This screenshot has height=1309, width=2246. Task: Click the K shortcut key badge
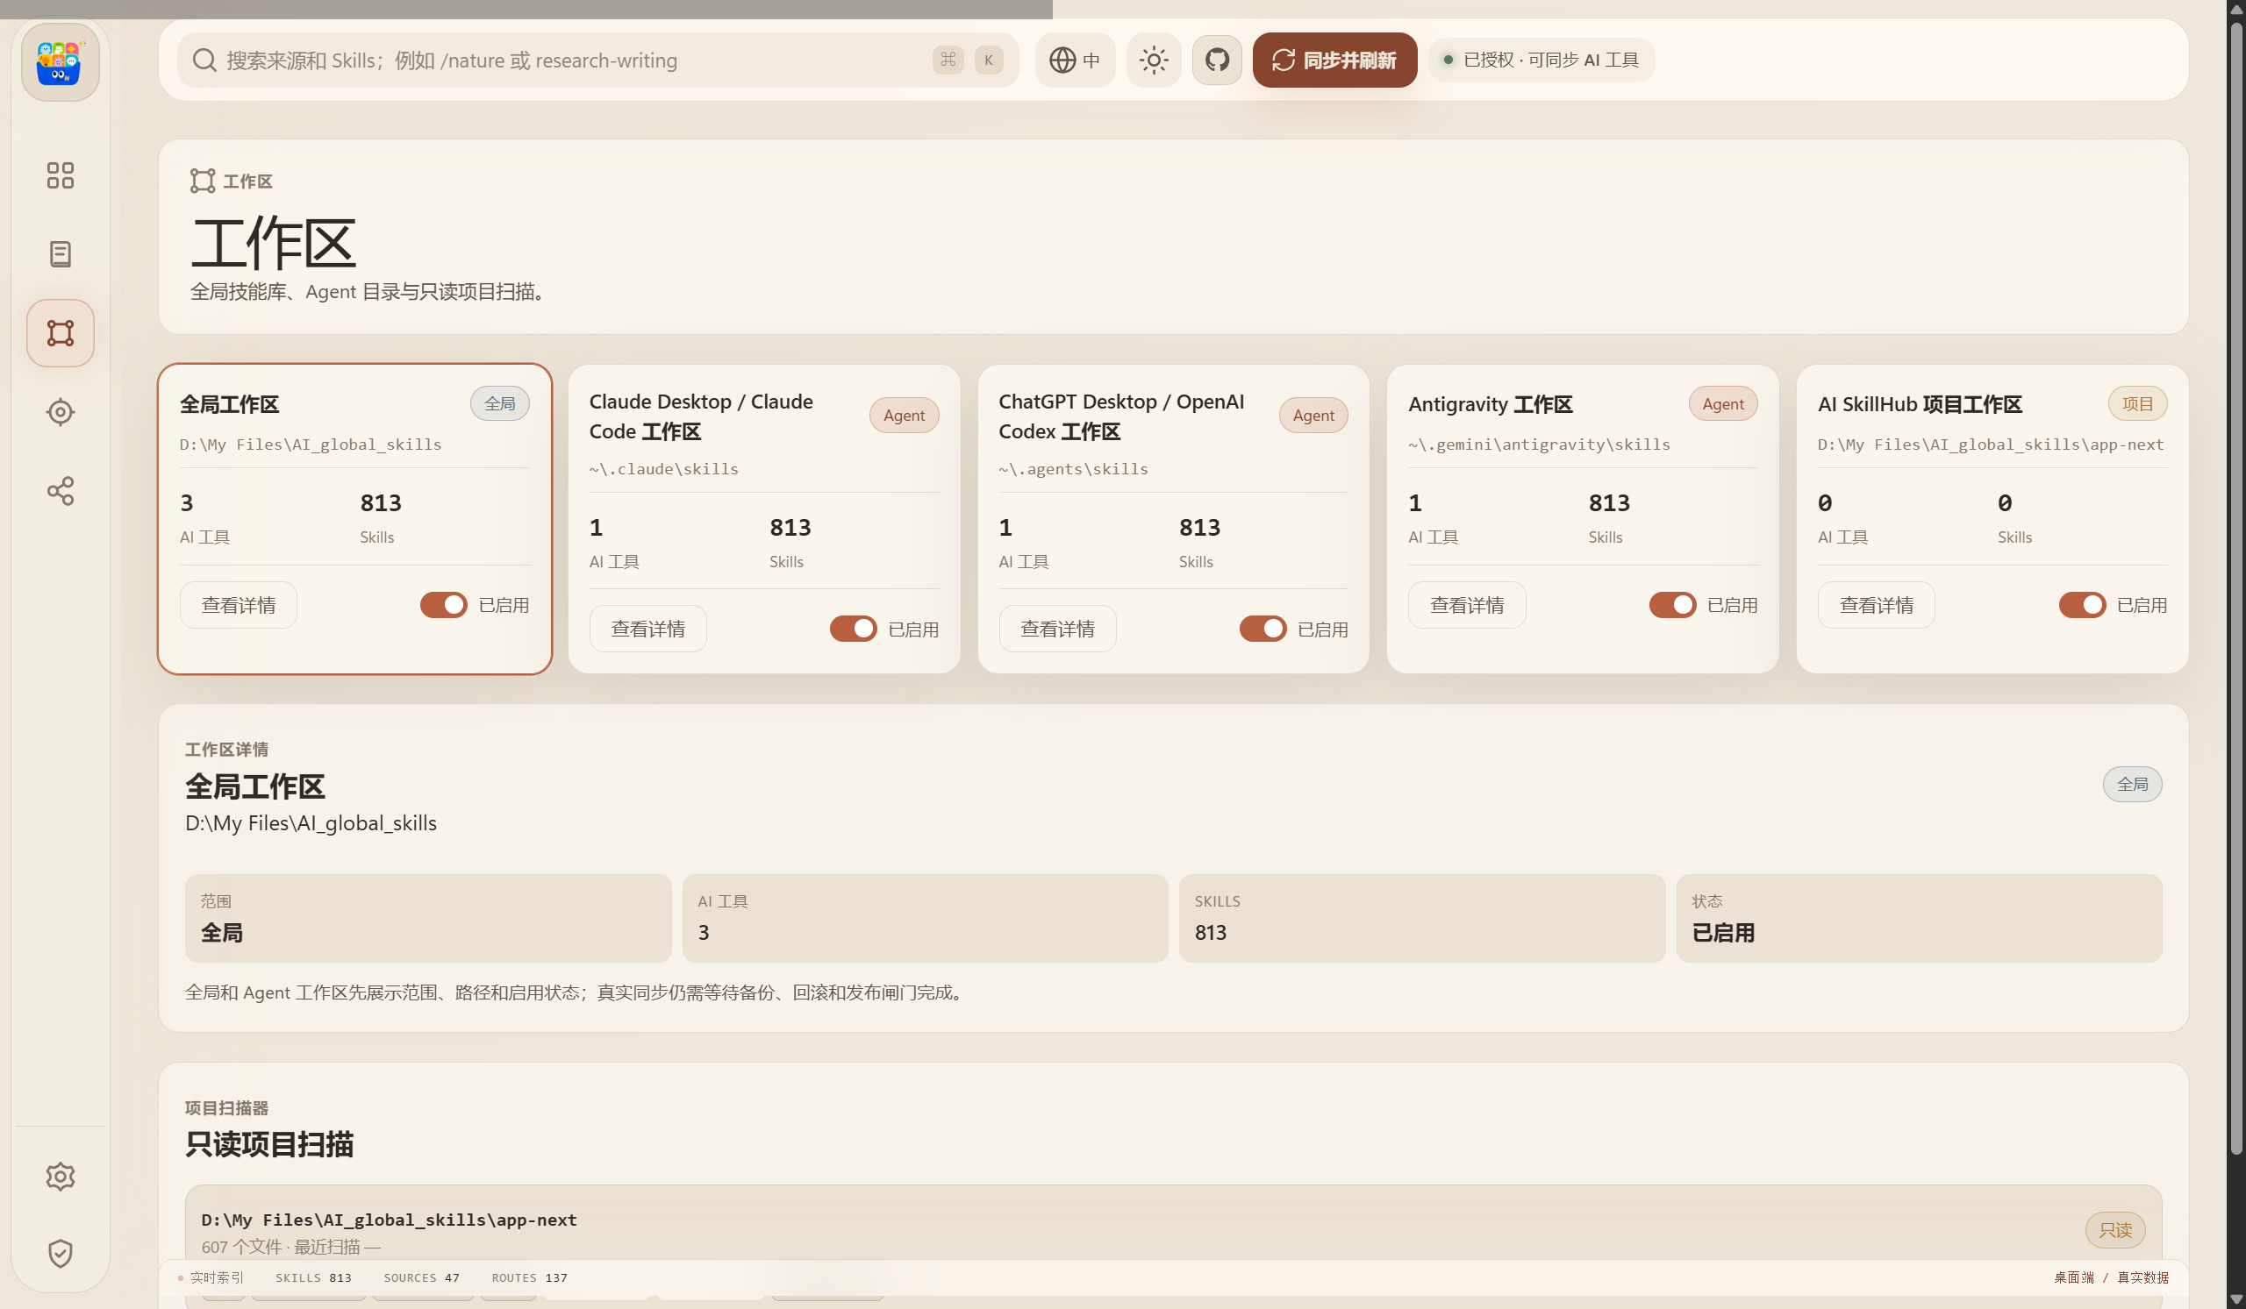(989, 60)
